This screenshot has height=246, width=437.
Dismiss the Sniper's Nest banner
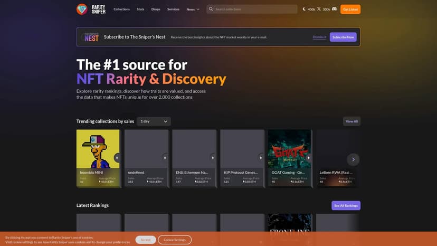(319, 37)
